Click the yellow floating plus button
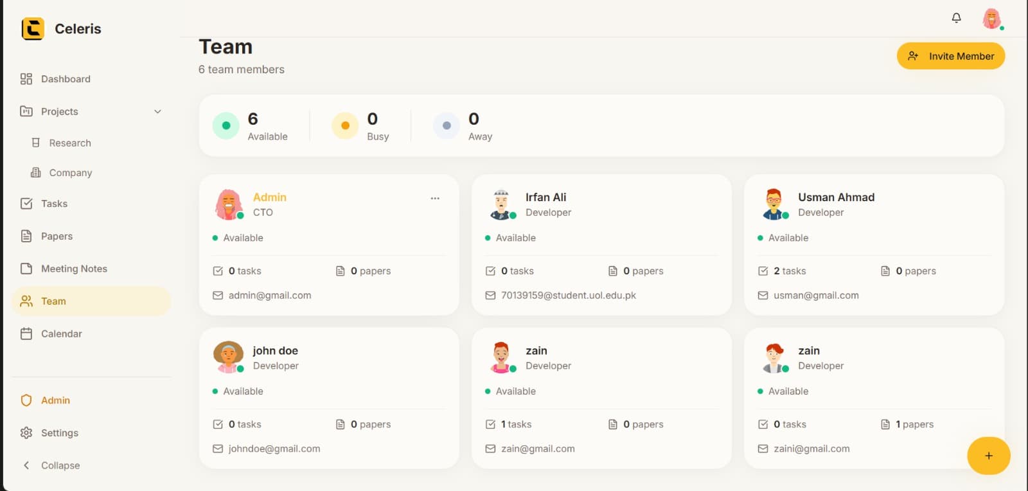 pos(988,456)
